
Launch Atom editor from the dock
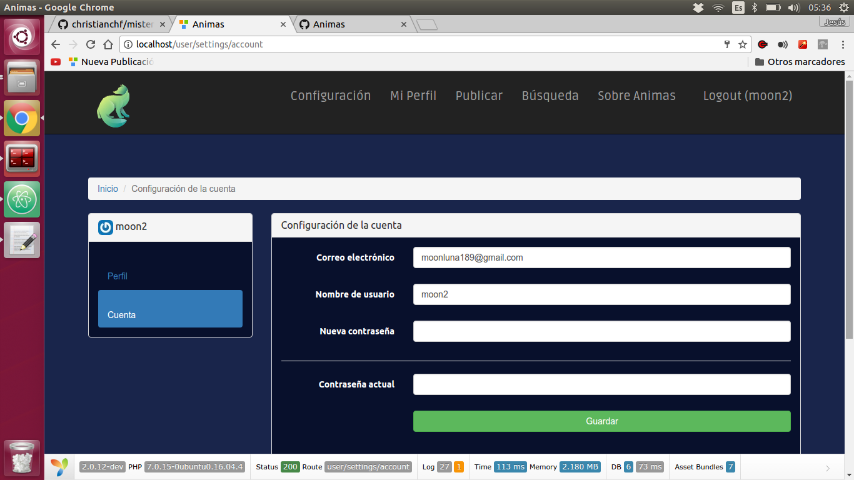pos(22,199)
